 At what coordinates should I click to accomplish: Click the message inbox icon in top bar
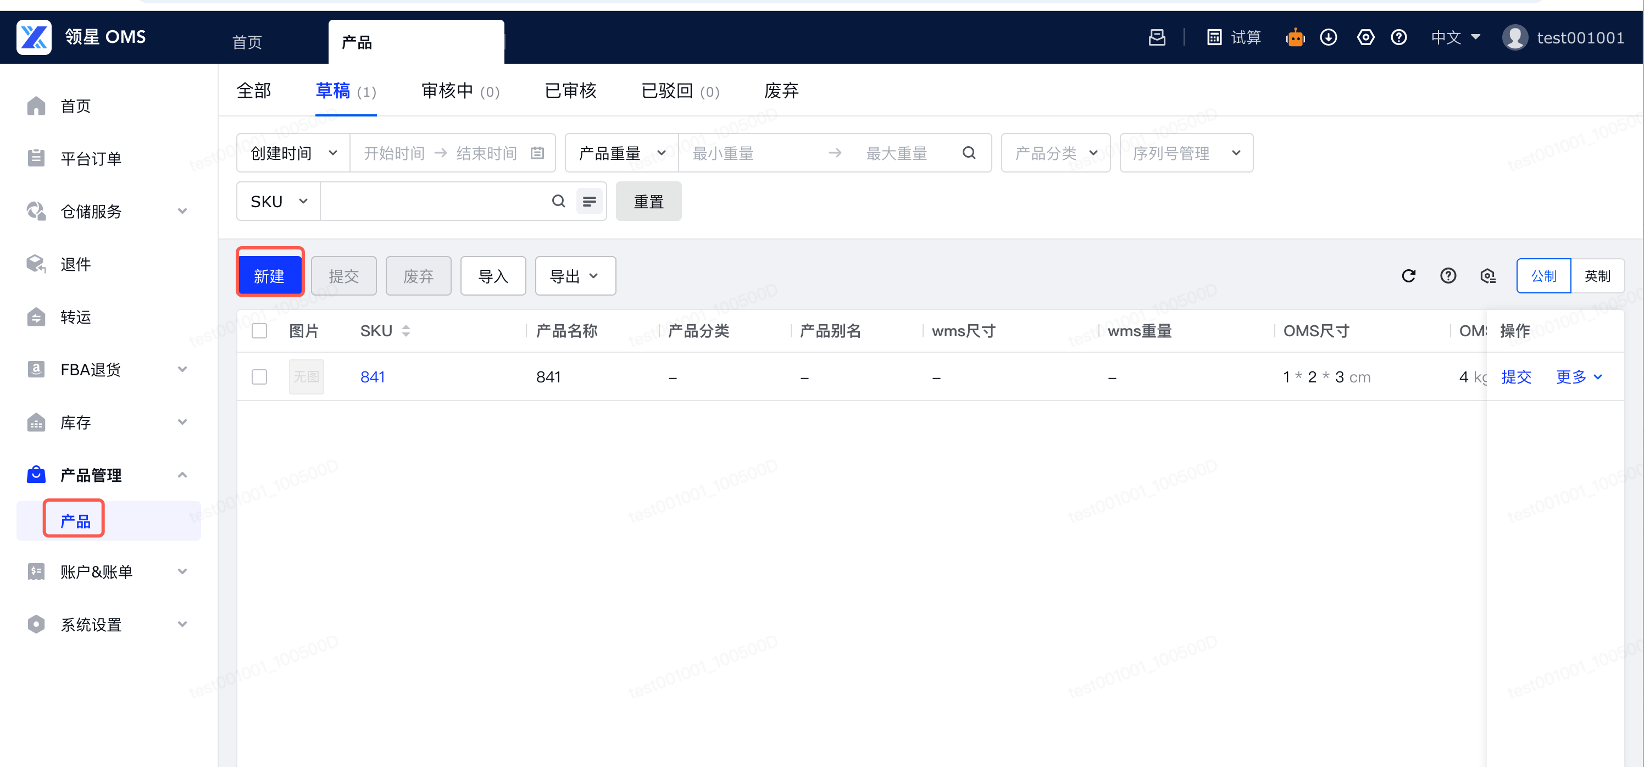pos(1157,38)
